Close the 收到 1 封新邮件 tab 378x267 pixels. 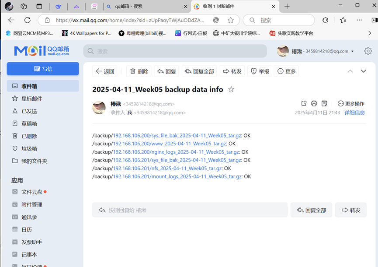274,7
